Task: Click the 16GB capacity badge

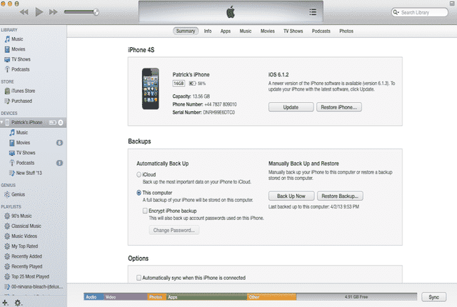Action: tap(179, 84)
